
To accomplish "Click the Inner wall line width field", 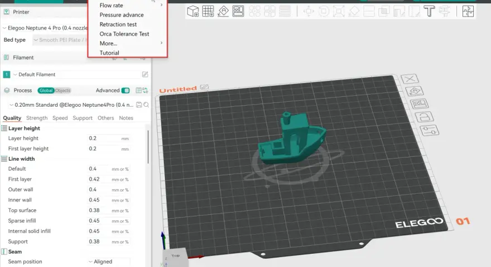I will pyautogui.click(x=109, y=200).
